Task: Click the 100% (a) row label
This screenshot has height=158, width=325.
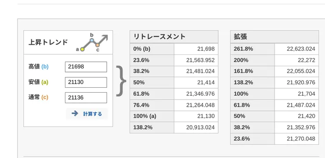Action: (144, 116)
